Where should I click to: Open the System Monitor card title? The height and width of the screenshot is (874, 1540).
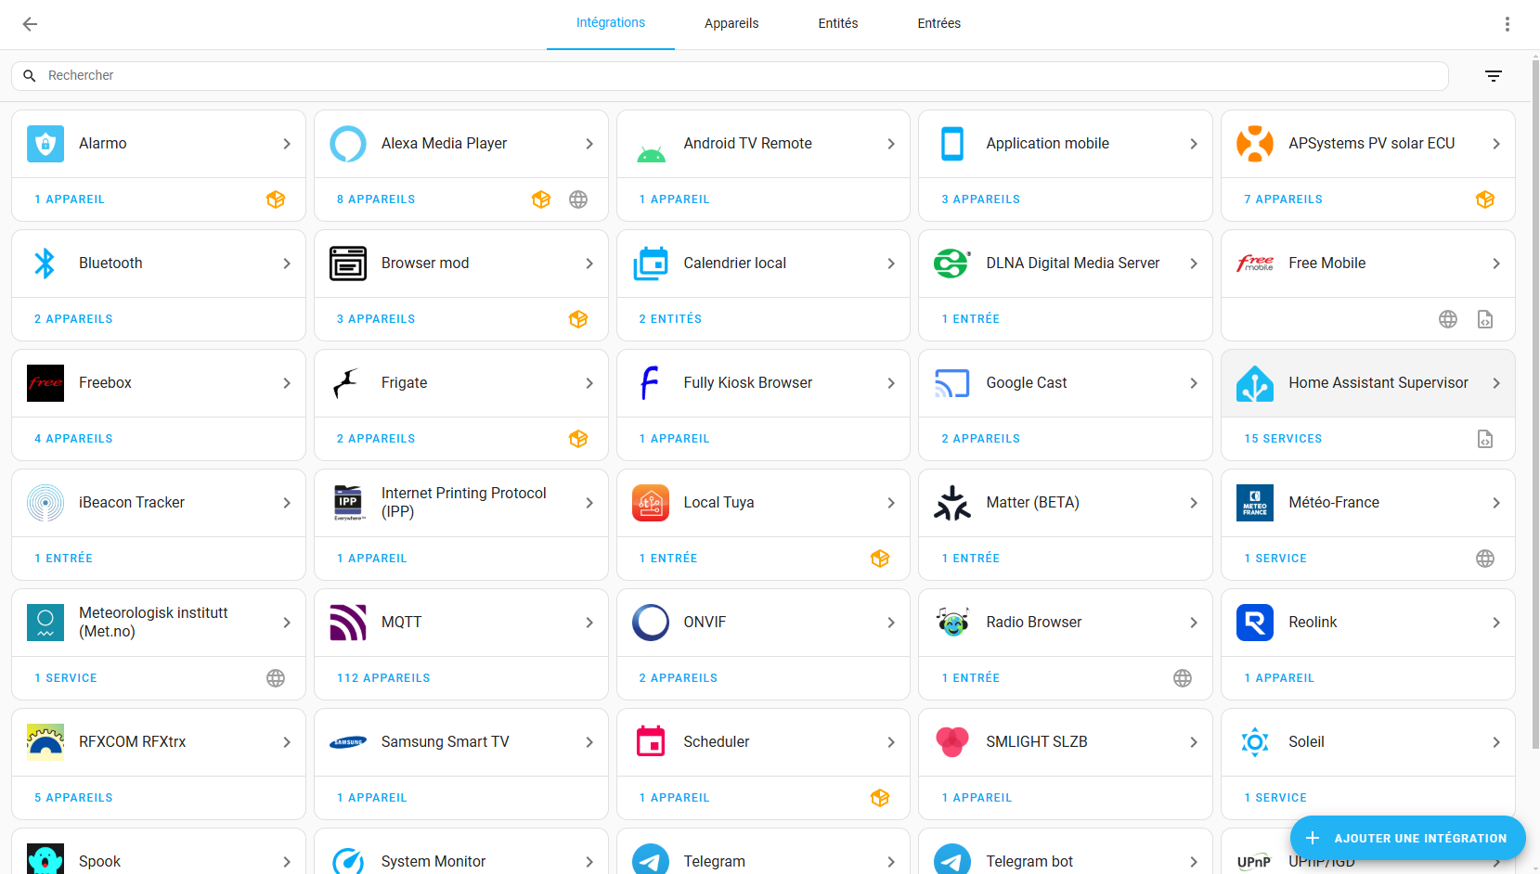[434, 862]
